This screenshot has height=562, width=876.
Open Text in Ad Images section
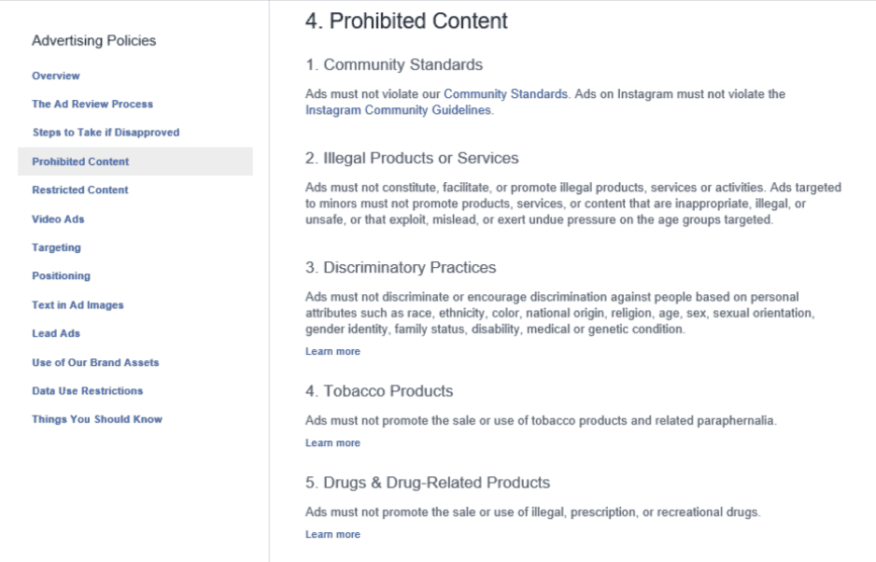78,305
